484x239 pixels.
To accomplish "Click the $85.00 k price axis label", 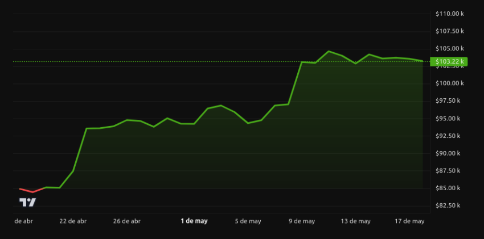I will point(448,188).
